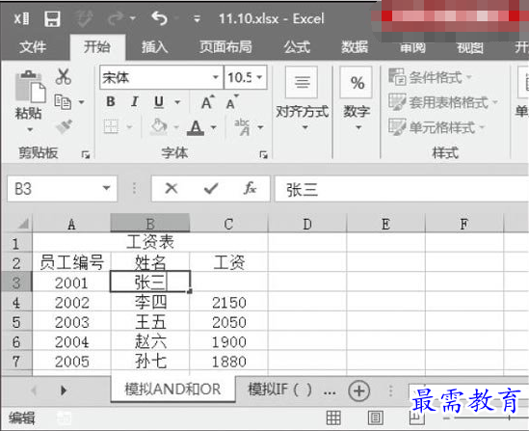Select row 4 header

(x=16, y=302)
